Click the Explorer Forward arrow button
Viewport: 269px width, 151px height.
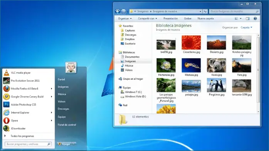coord(123,11)
